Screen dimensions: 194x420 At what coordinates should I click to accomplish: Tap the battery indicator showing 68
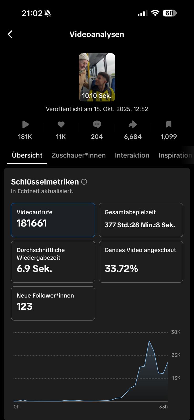pyautogui.click(x=170, y=13)
